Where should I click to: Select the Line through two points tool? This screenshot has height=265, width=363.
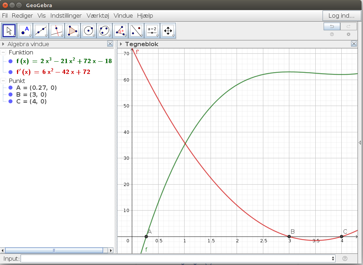(x=41, y=31)
